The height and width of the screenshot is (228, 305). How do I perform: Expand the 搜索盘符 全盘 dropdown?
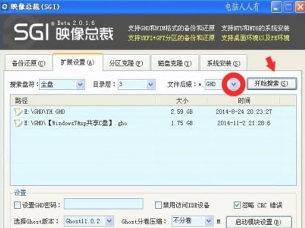80,85
